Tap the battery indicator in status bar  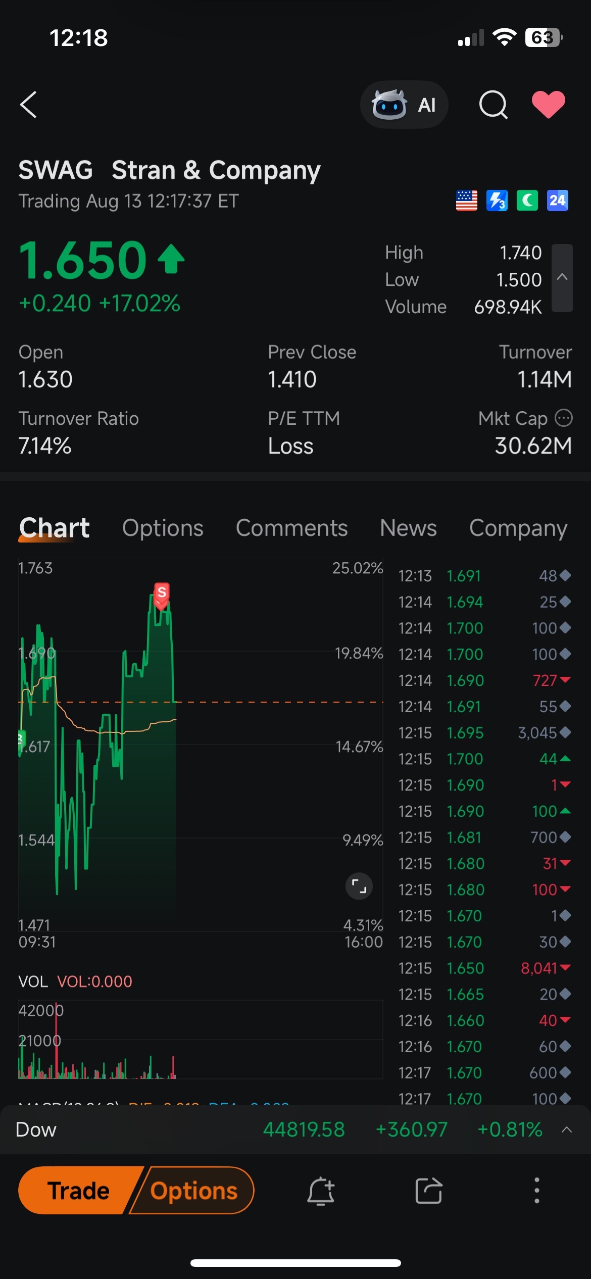coord(544,37)
